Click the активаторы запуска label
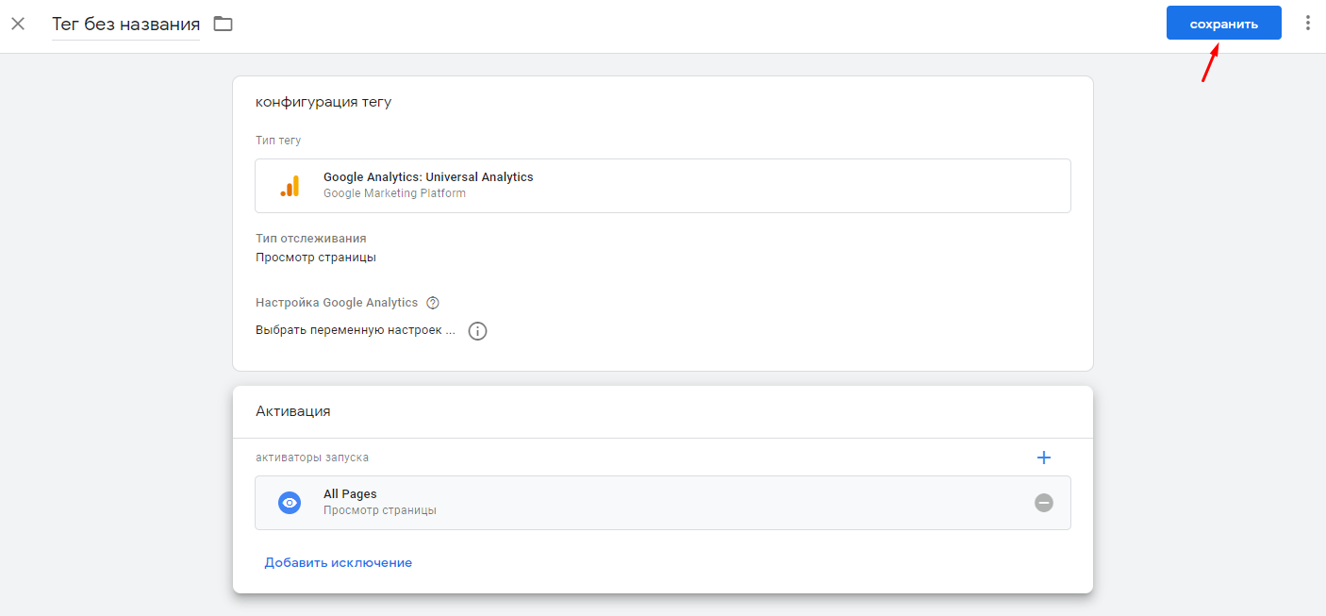This screenshot has height=616, width=1326. click(x=312, y=458)
